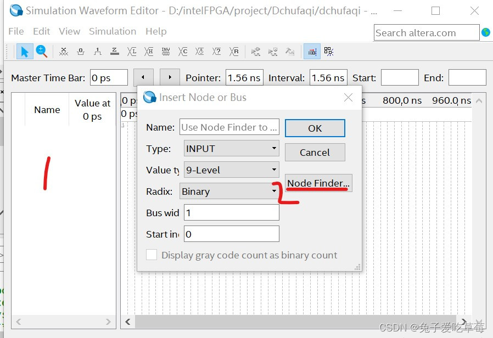Screen dimensions: 493x338
Task: Click Cancel in Insert Node dialog
Action: 315,153
